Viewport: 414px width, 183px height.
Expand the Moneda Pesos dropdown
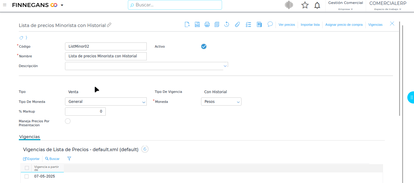tap(221, 102)
